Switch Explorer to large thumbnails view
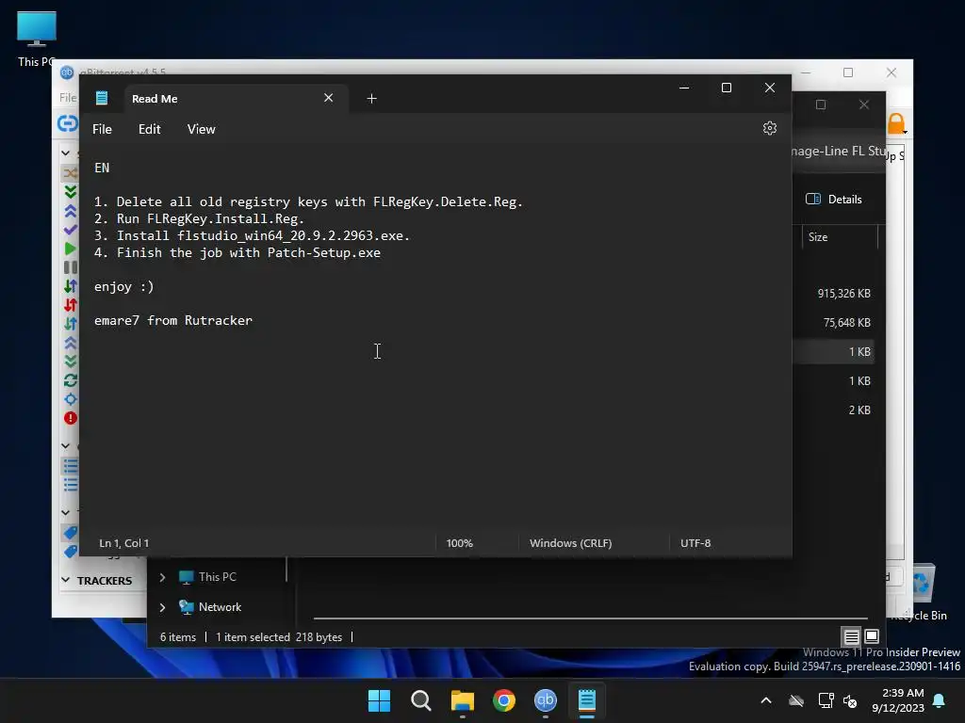This screenshot has width=965, height=723. coord(872,636)
